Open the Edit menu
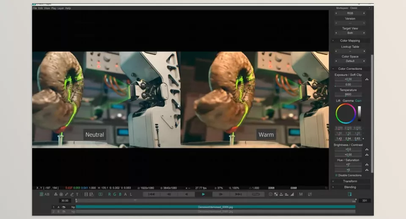The height and width of the screenshot is (219, 406). coord(41,8)
